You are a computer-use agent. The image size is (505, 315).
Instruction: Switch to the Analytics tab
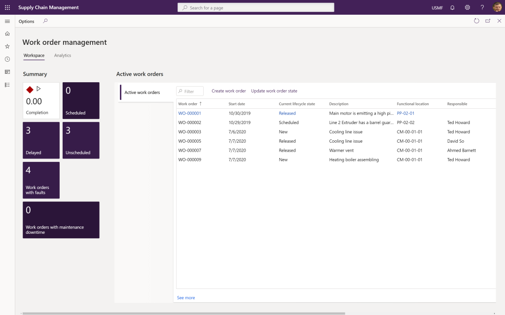(63, 56)
